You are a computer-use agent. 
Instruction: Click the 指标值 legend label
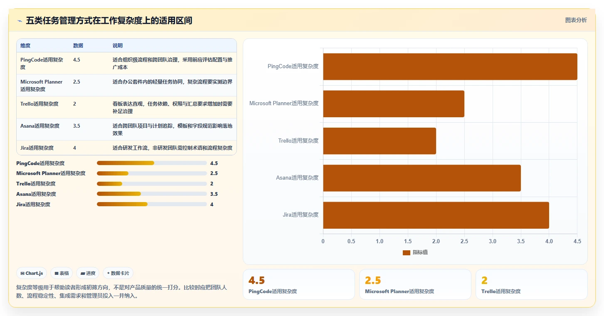pos(420,252)
